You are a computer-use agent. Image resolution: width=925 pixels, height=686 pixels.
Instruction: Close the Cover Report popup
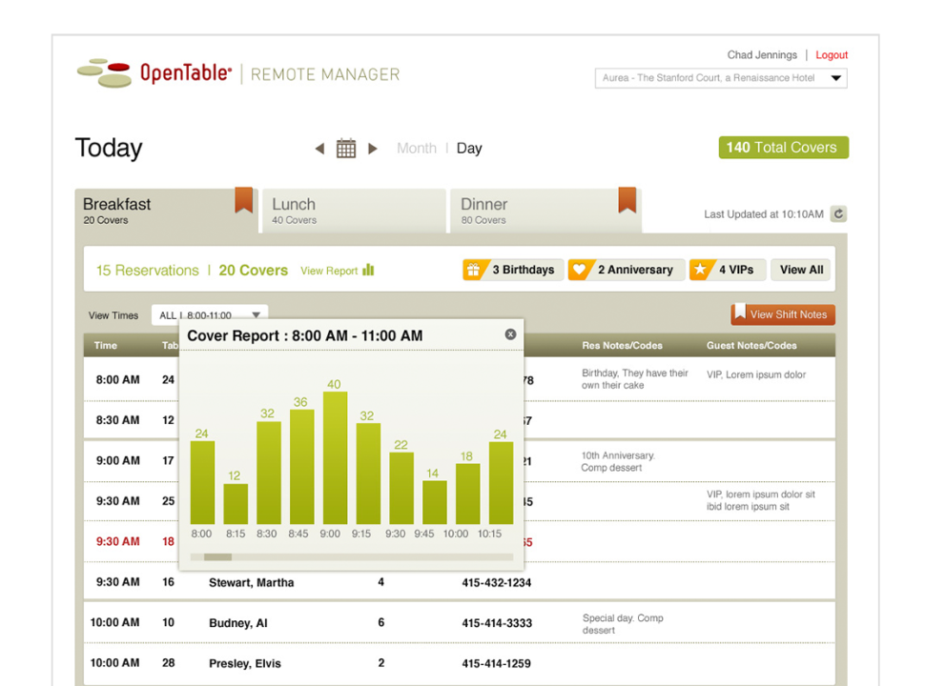510,334
